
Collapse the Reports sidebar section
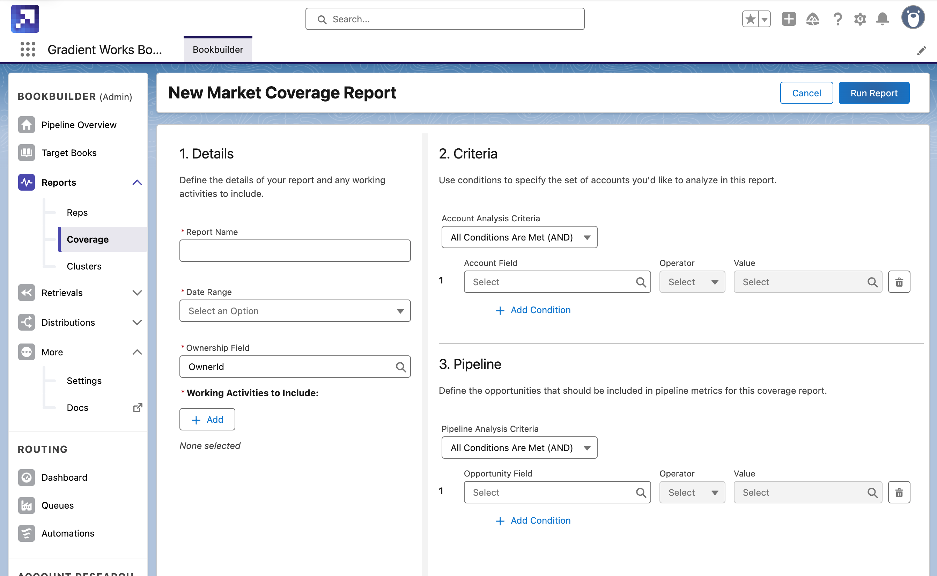click(x=137, y=183)
